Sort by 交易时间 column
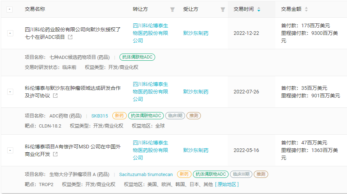Viewport: 347px width, 194px height. click(x=259, y=9)
